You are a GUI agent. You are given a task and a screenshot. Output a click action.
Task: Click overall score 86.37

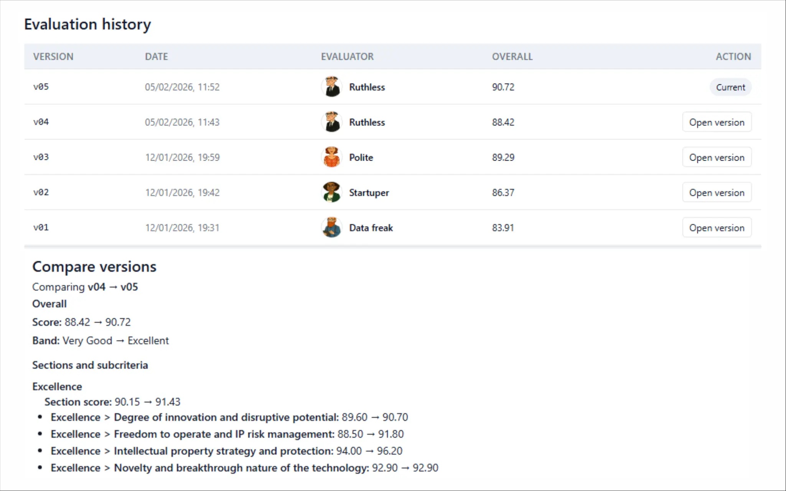pos(503,193)
